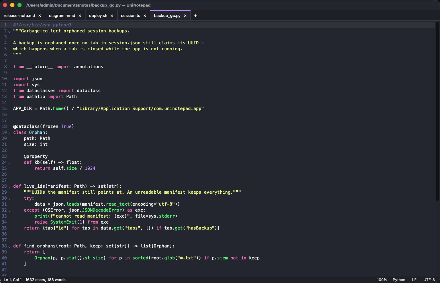Change the Python language mode

click(399, 280)
